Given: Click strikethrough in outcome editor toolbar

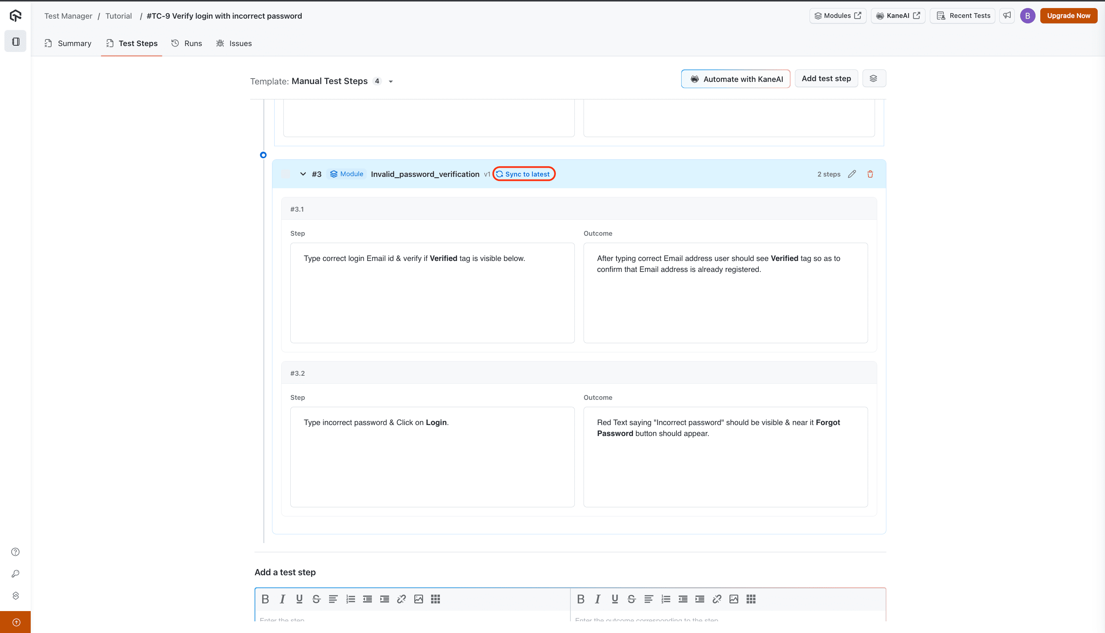Looking at the screenshot, I should click(631, 599).
